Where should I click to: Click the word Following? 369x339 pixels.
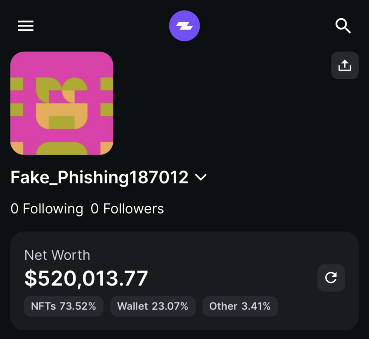click(x=53, y=209)
